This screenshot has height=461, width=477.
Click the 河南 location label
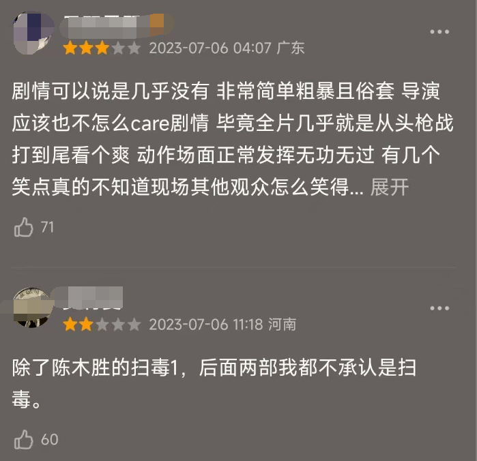tap(283, 325)
